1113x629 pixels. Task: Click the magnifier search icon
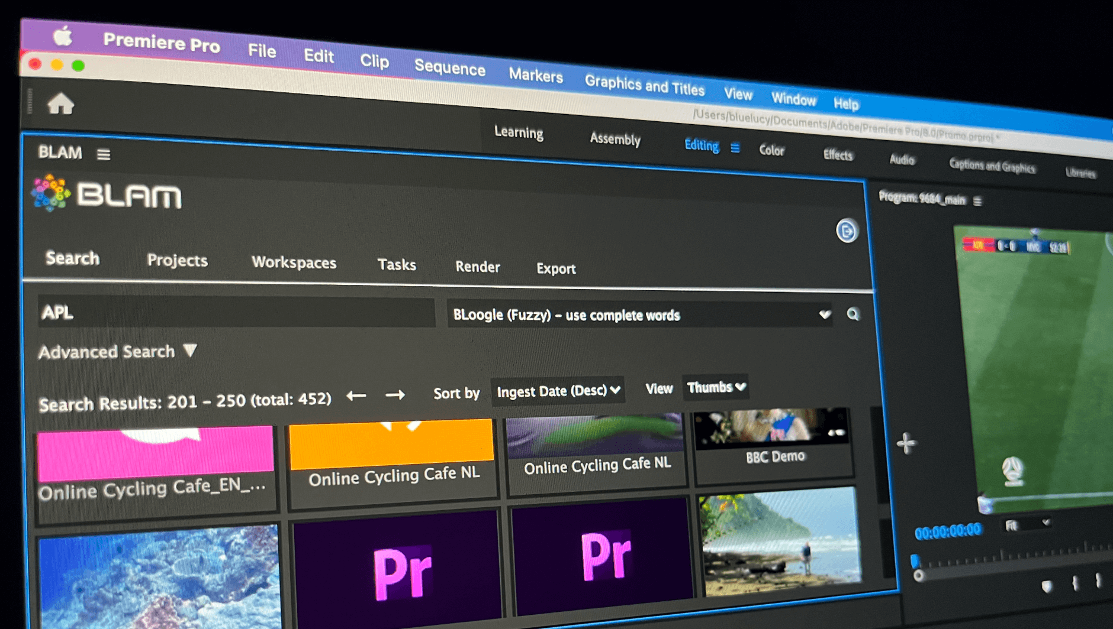click(853, 314)
